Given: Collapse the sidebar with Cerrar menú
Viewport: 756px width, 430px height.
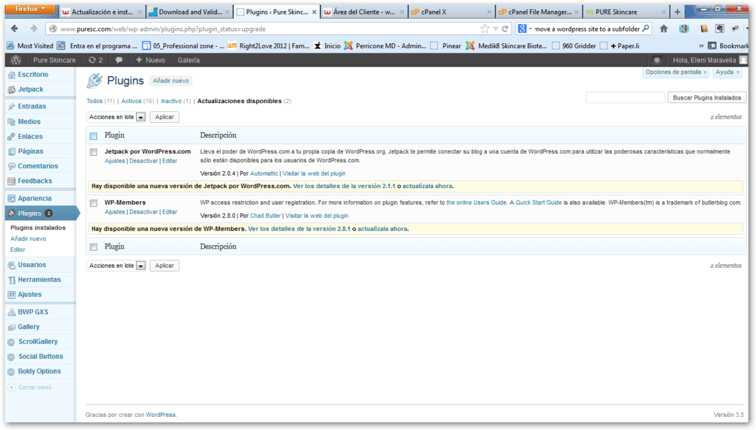Looking at the screenshot, I should coord(30,387).
